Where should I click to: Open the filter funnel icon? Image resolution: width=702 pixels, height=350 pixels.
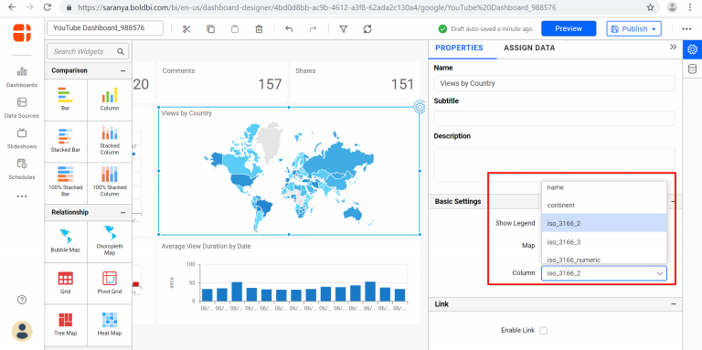point(344,29)
